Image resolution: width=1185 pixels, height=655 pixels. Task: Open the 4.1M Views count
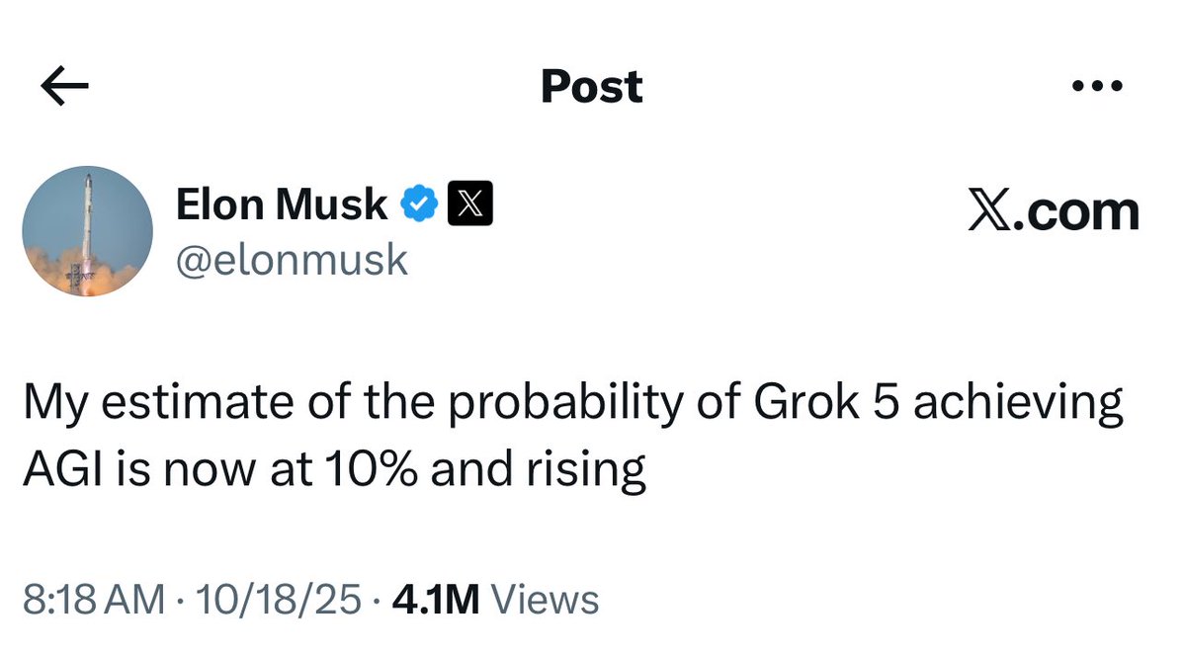pos(495,600)
